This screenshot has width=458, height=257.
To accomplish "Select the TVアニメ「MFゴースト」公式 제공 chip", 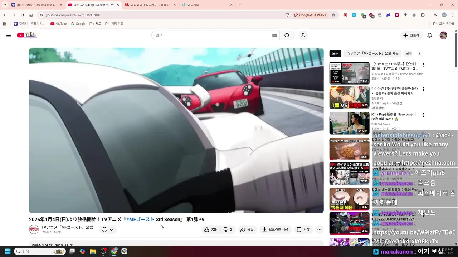I will click(x=372, y=54).
